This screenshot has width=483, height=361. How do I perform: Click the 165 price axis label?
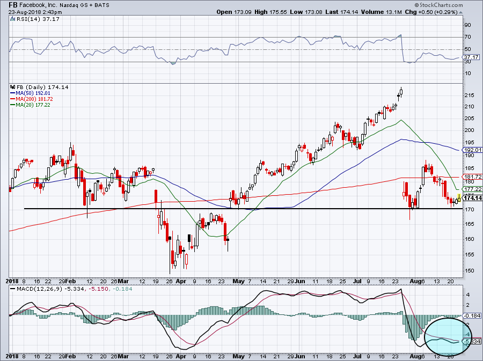tap(469, 224)
